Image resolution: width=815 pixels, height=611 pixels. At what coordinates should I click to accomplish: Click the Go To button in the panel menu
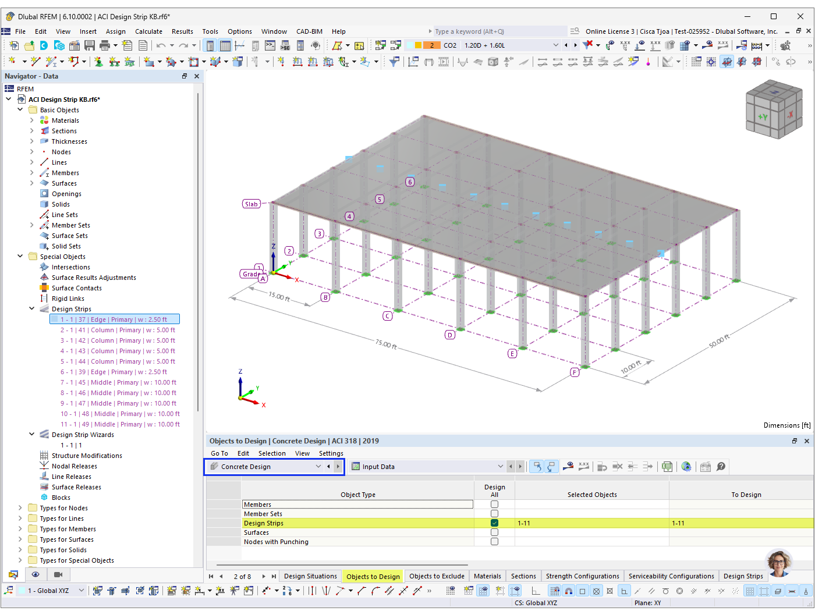point(219,453)
